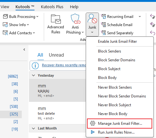Image resolution: width=156 pixels, height=138 pixels.
Task: Switch to the View tab
Action: pyautogui.click(x=5, y=7)
